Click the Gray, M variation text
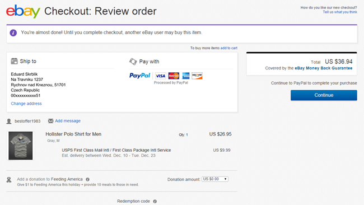Viewport: 364px width, 205px height. (x=53, y=141)
